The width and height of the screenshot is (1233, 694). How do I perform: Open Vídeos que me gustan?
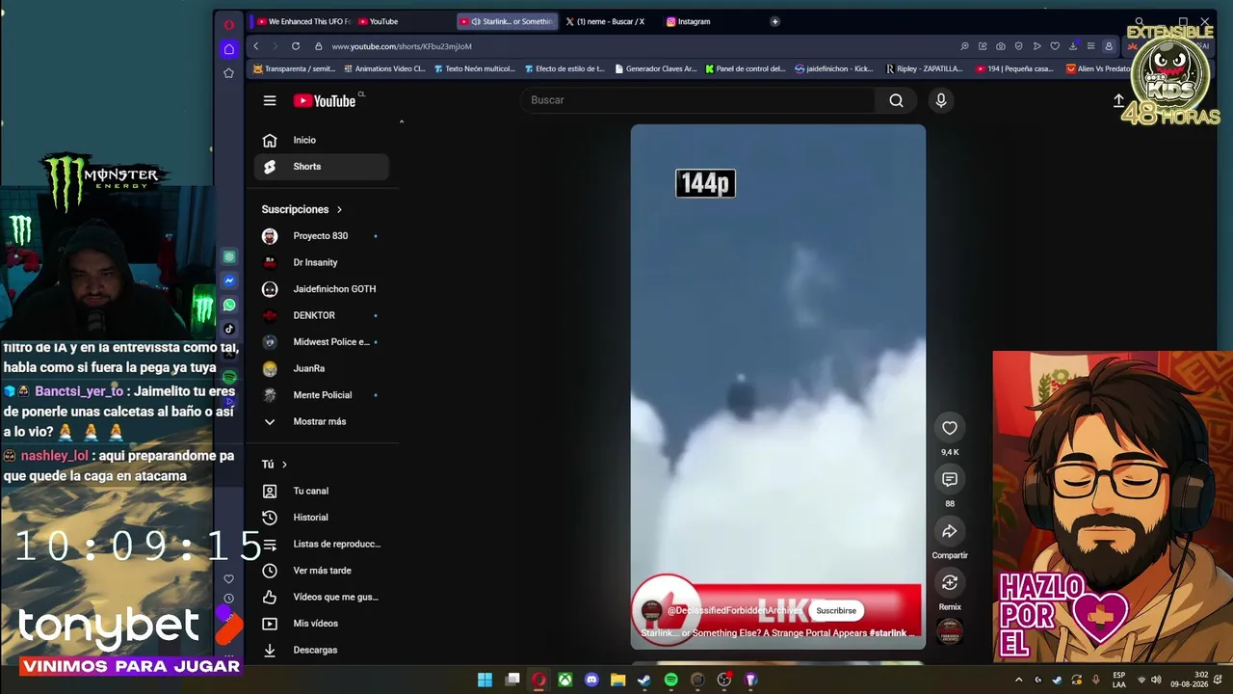click(322, 597)
